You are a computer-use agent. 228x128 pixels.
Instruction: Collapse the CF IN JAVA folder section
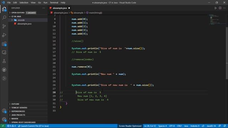point(28,16)
